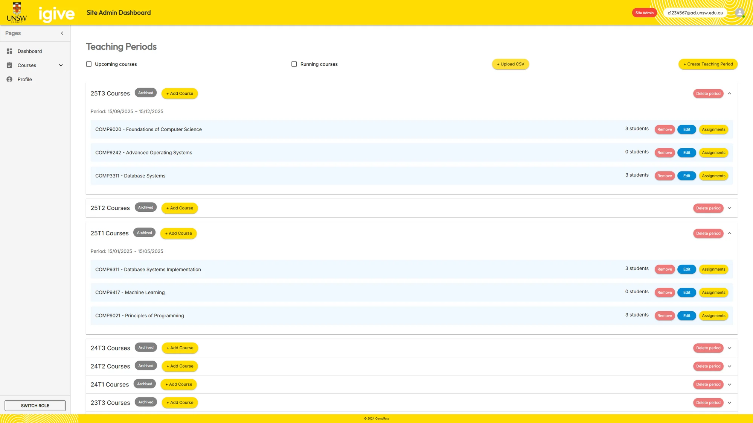This screenshot has width=753, height=423.
Task: Delete the 24T3 teaching period
Action: coord(708,348)
